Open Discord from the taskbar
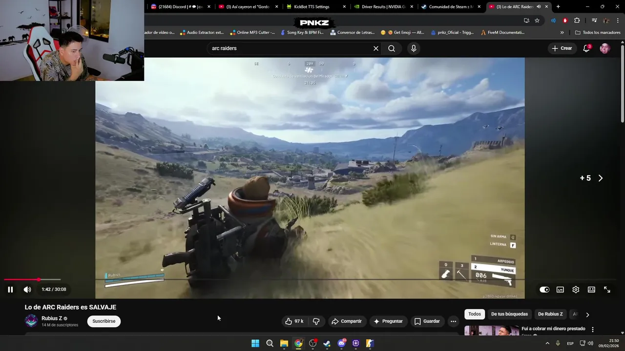This screenshot has width=625, height=351. tap(341, 343)
